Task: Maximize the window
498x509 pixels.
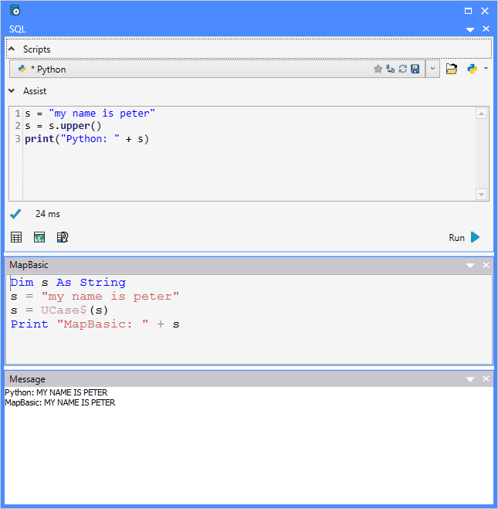Action: pyautogui.click(x=468, y=11)
